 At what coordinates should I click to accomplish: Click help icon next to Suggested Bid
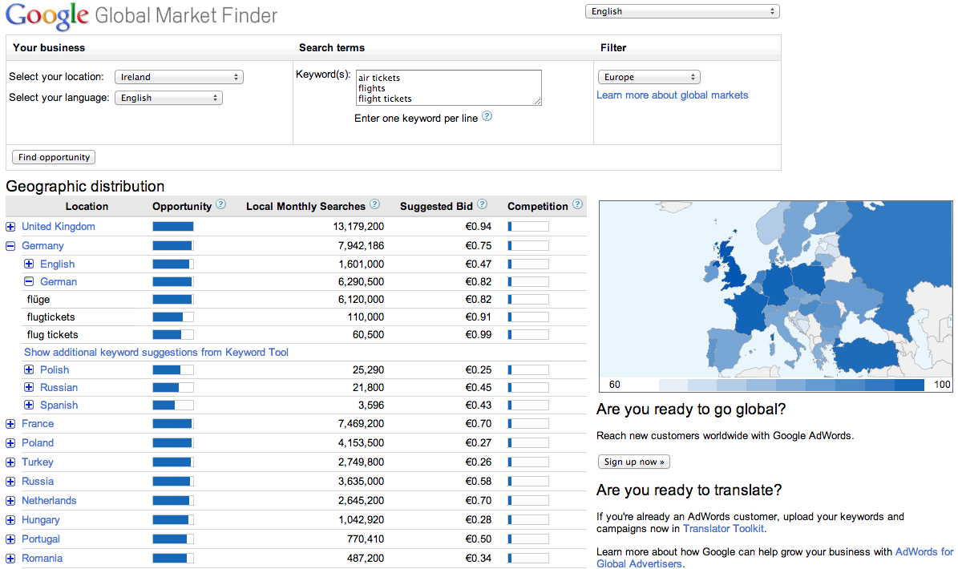(x=482, y=204)
